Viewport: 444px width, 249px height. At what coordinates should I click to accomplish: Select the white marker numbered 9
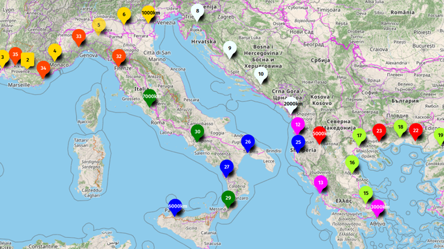[230, 50]
